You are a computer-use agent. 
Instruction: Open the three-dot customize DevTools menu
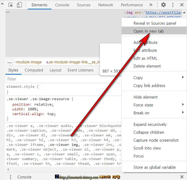click(173, 5)
